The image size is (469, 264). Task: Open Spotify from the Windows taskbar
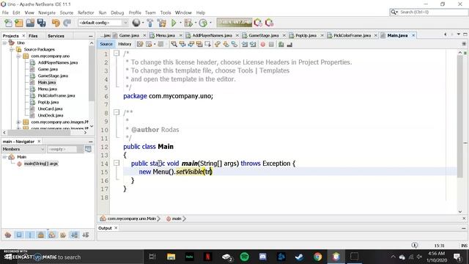click(244, 257)
